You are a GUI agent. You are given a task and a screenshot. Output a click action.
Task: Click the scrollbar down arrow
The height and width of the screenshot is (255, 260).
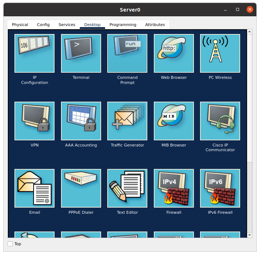click(x=250, y=235)
